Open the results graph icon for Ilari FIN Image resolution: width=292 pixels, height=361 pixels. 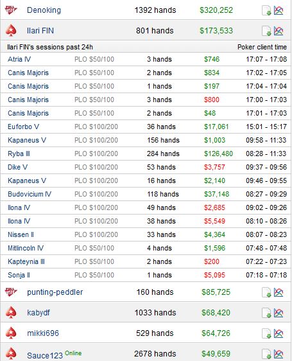click(x=279, y=31)
